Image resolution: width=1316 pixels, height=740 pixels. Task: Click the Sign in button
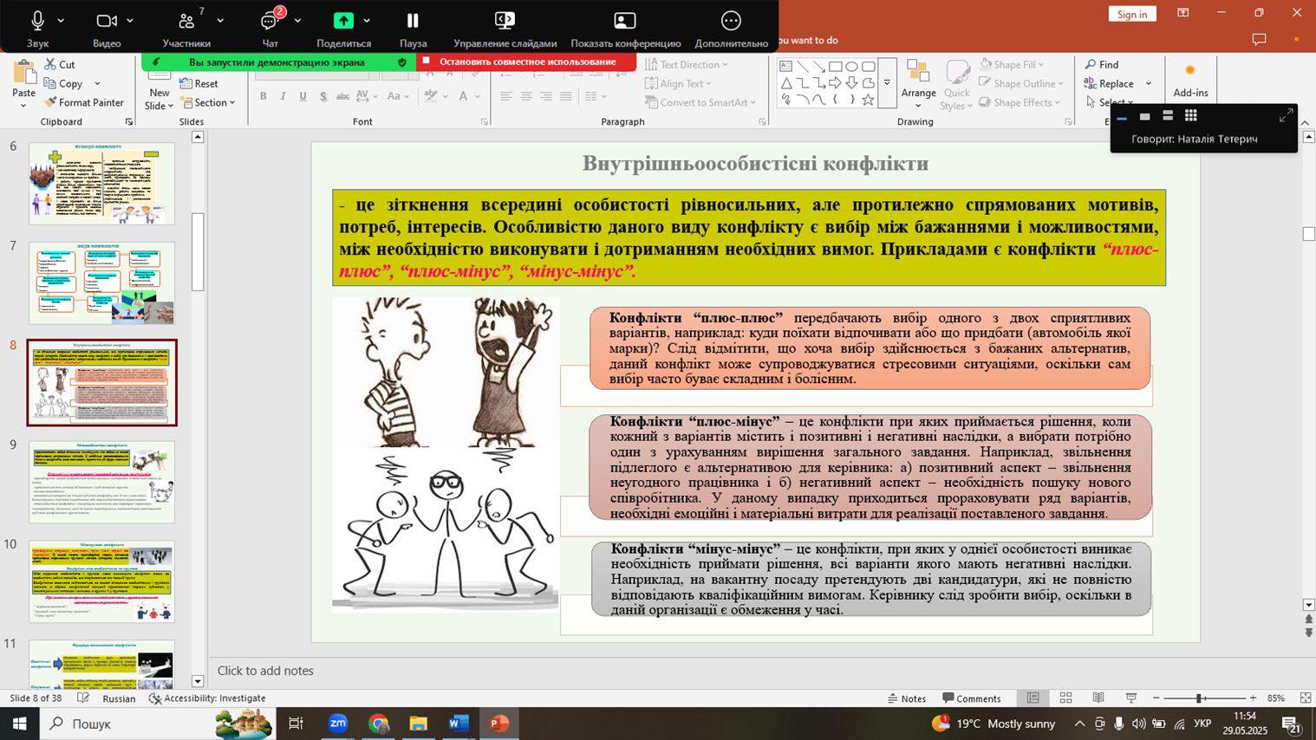tap(1131, 14)
